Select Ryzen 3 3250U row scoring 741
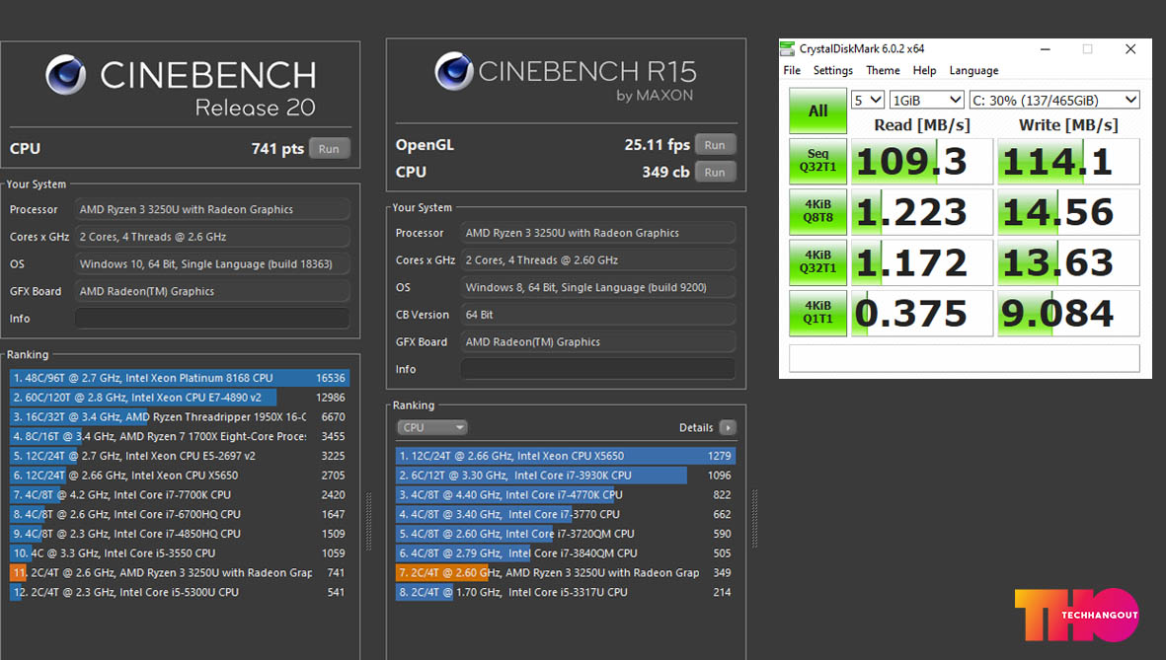1166x660 pixels. pyautogui.click(x=180, y=572)
